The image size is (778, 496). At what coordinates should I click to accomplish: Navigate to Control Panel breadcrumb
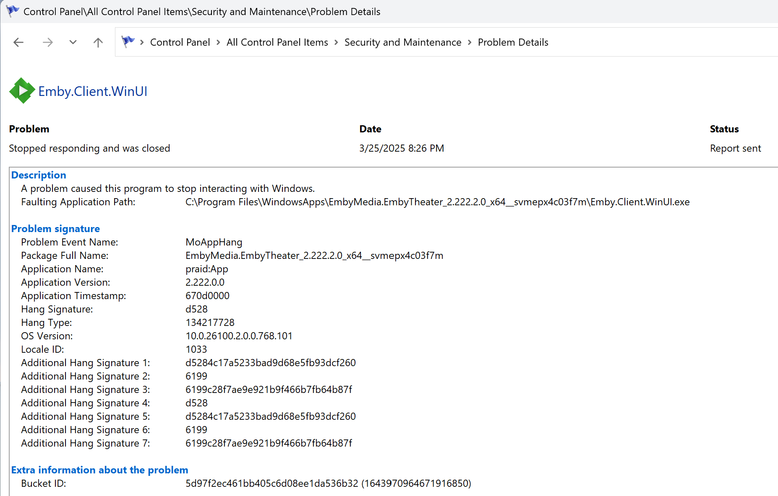point(180,42)
